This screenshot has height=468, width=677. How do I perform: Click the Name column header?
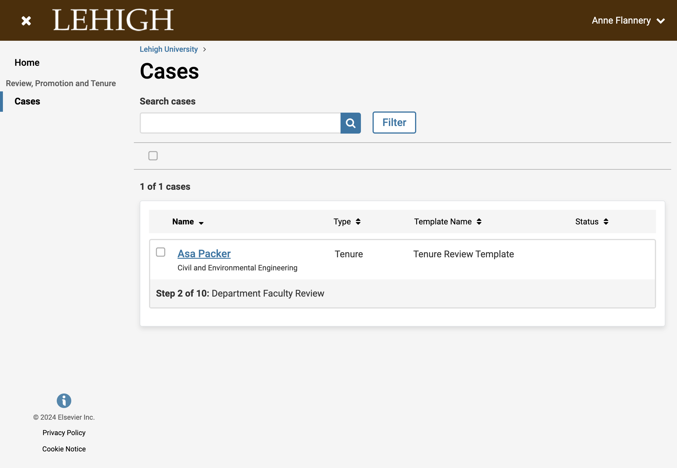coord(183,222)
